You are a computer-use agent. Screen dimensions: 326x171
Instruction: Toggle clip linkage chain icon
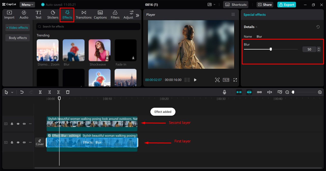coord(259,92)
